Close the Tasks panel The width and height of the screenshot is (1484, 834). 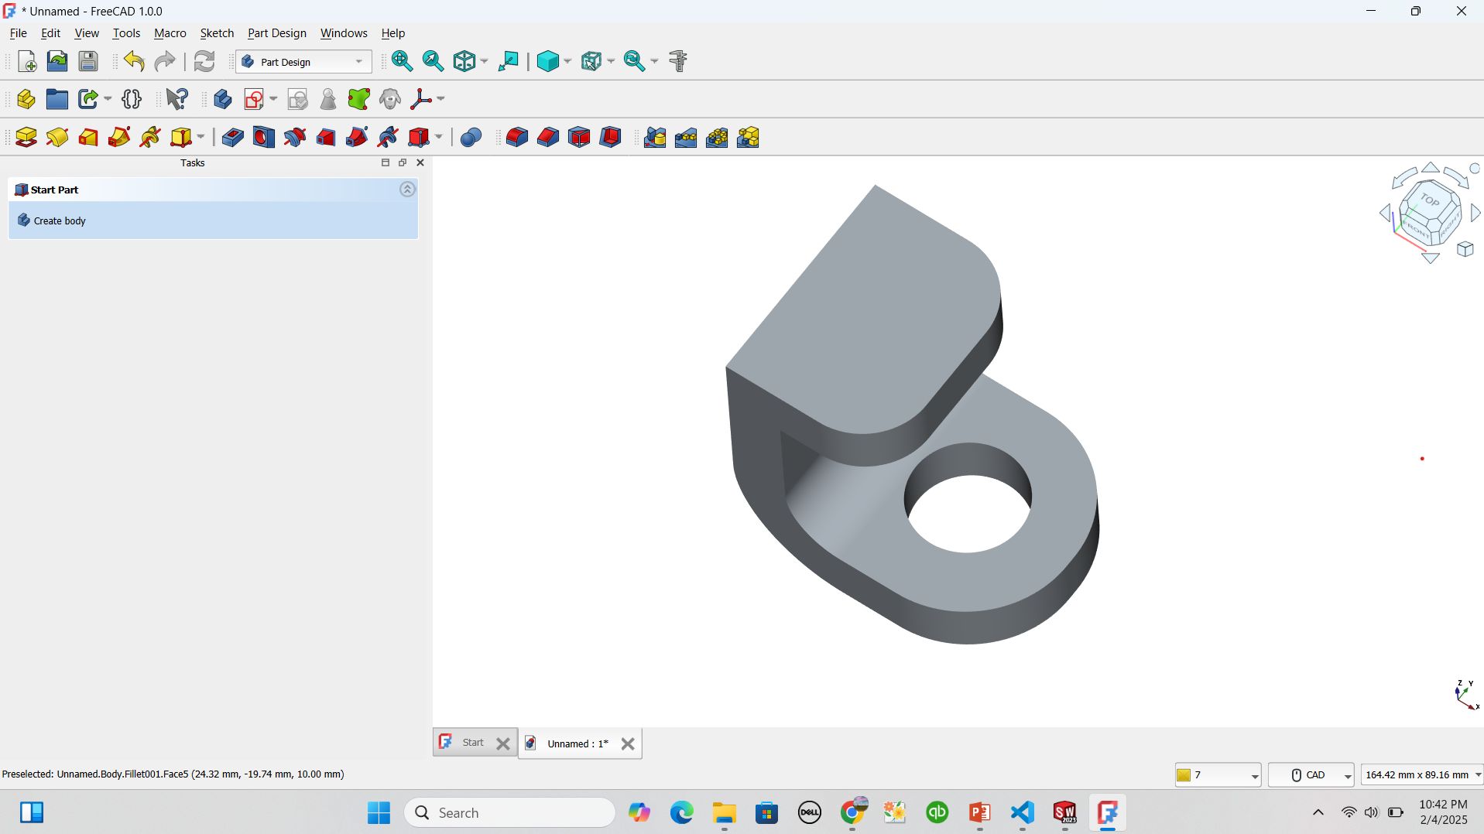pyautogui.click(x=420, y=162)
